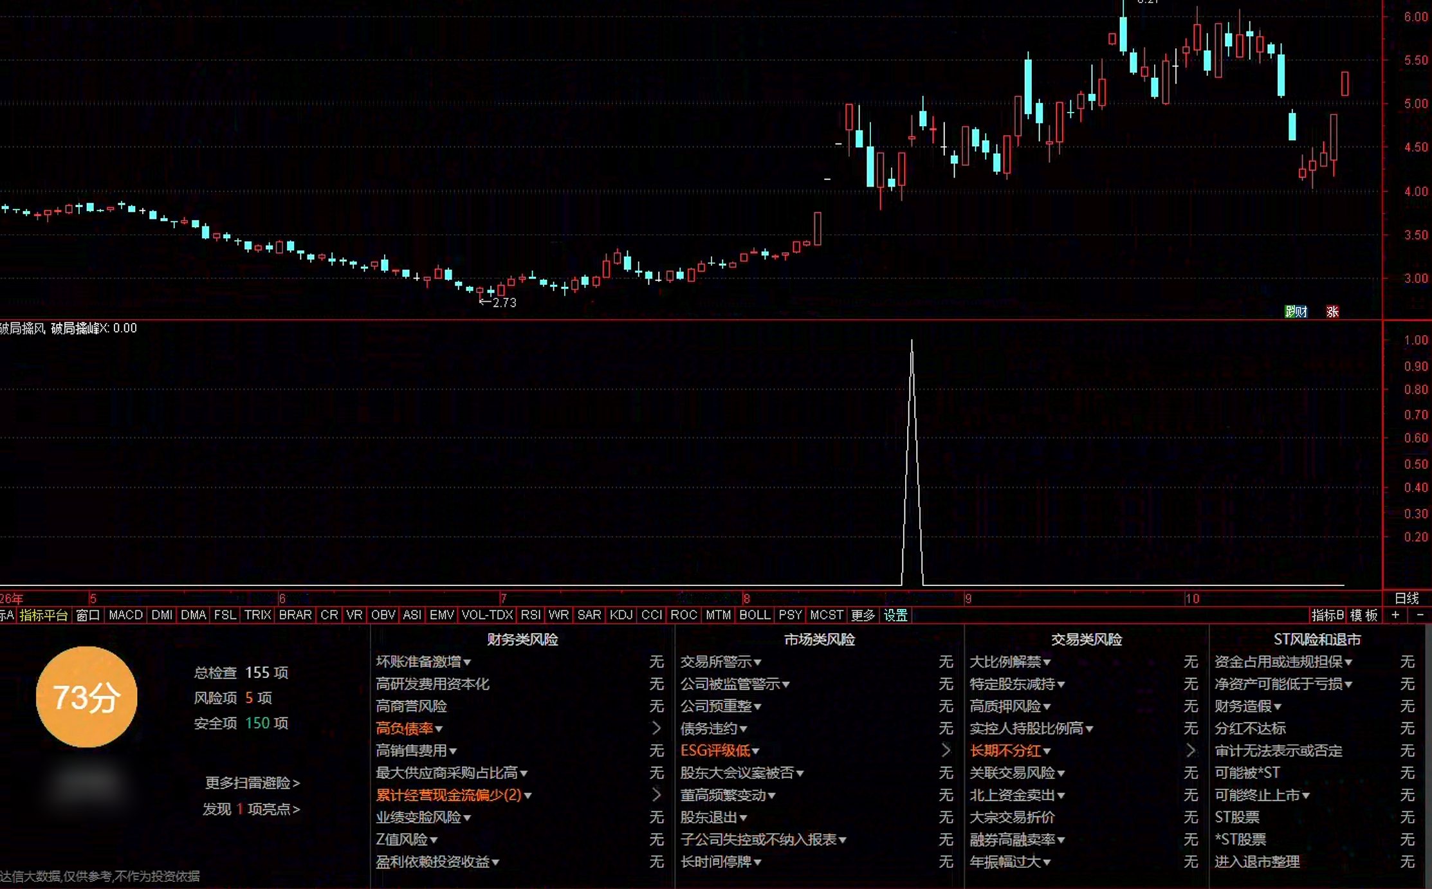
Task: Select the VOL-TDX indicator tab
Action: 487,615
